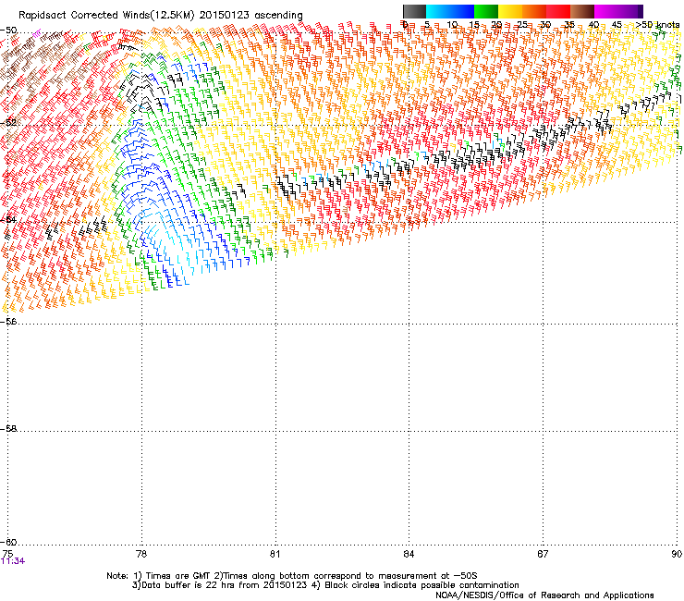The width and height of the screenshot is (684, 601).
Task: Click the '87' longitude axis label
Action: [x=543, y=554]
